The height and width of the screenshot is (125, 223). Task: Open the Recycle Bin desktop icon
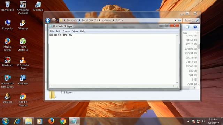pyautogui.click(x=8, y=6)
